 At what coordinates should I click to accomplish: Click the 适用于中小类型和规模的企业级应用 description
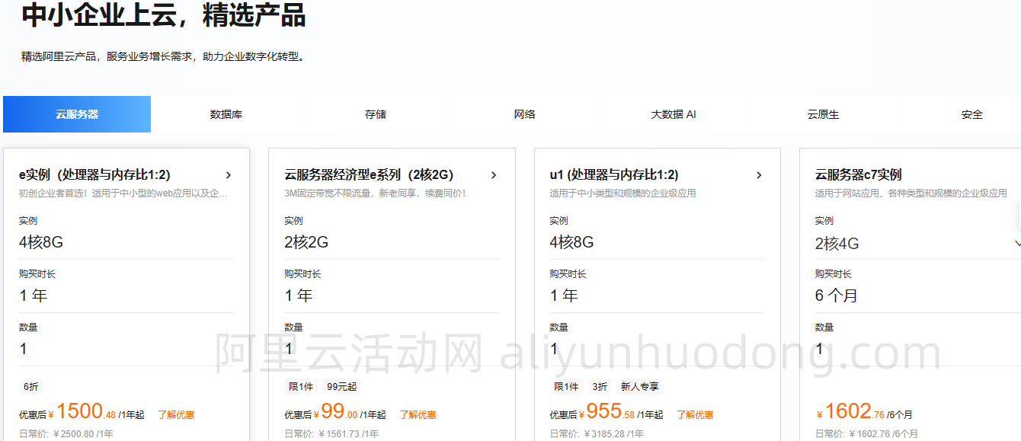click(623, 193)
